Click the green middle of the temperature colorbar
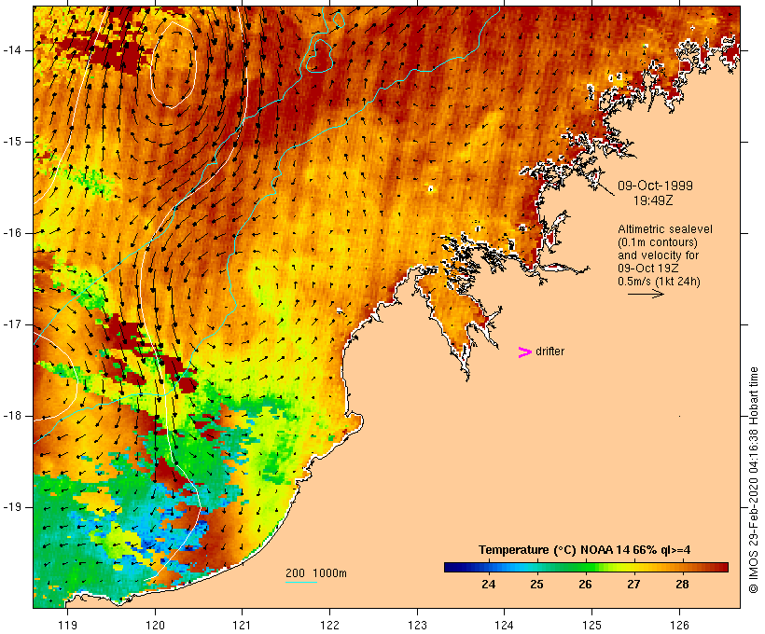Viewport: 765px width, 634px height. coord(586,567)
